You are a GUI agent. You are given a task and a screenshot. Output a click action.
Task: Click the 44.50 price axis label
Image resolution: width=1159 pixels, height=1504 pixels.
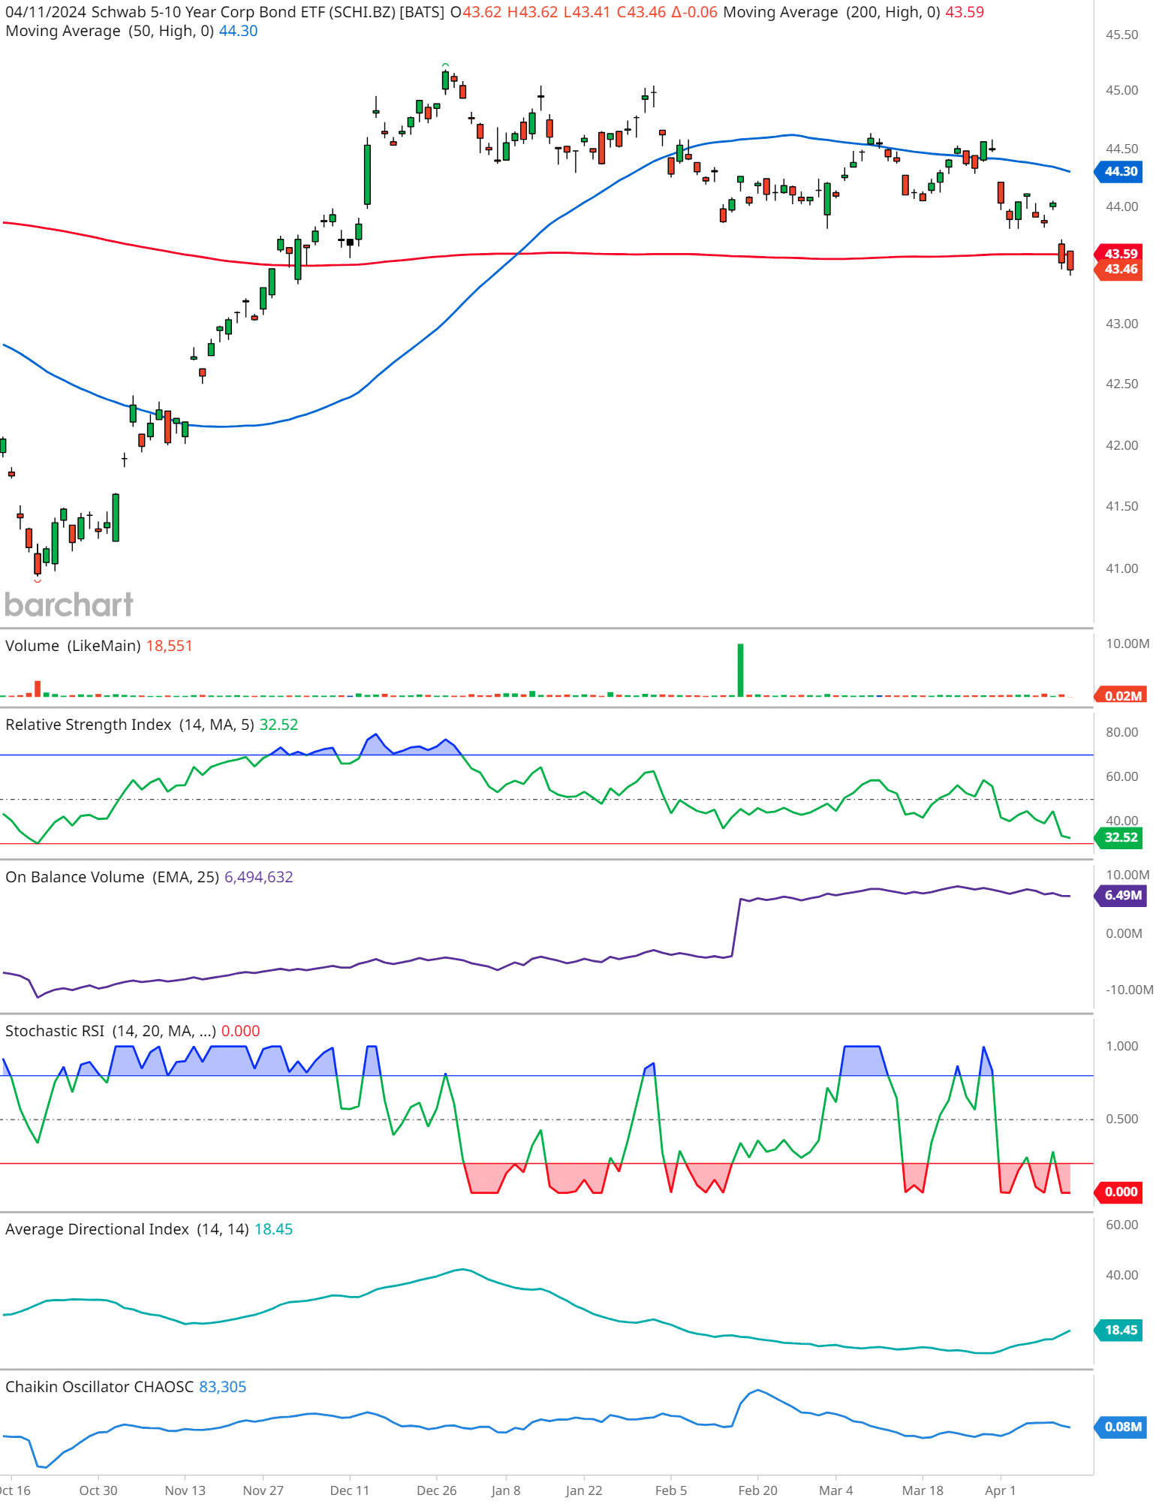(x=1121, y=149)
